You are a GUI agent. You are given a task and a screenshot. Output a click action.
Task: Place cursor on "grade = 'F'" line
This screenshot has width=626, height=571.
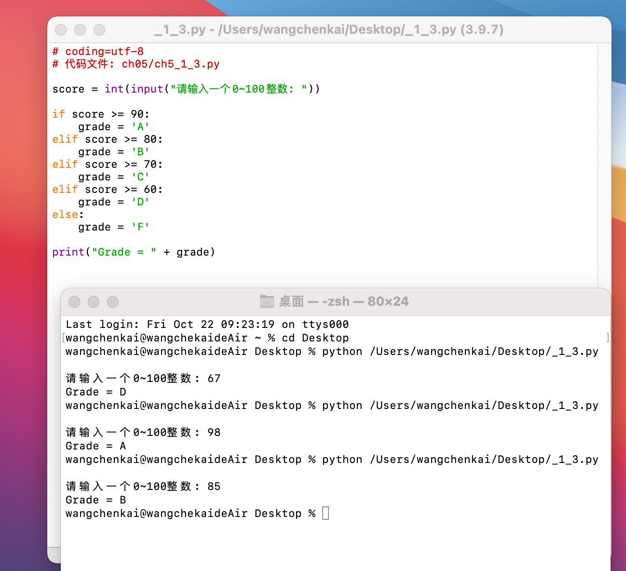pyautogui.click(x=114, y=227)
